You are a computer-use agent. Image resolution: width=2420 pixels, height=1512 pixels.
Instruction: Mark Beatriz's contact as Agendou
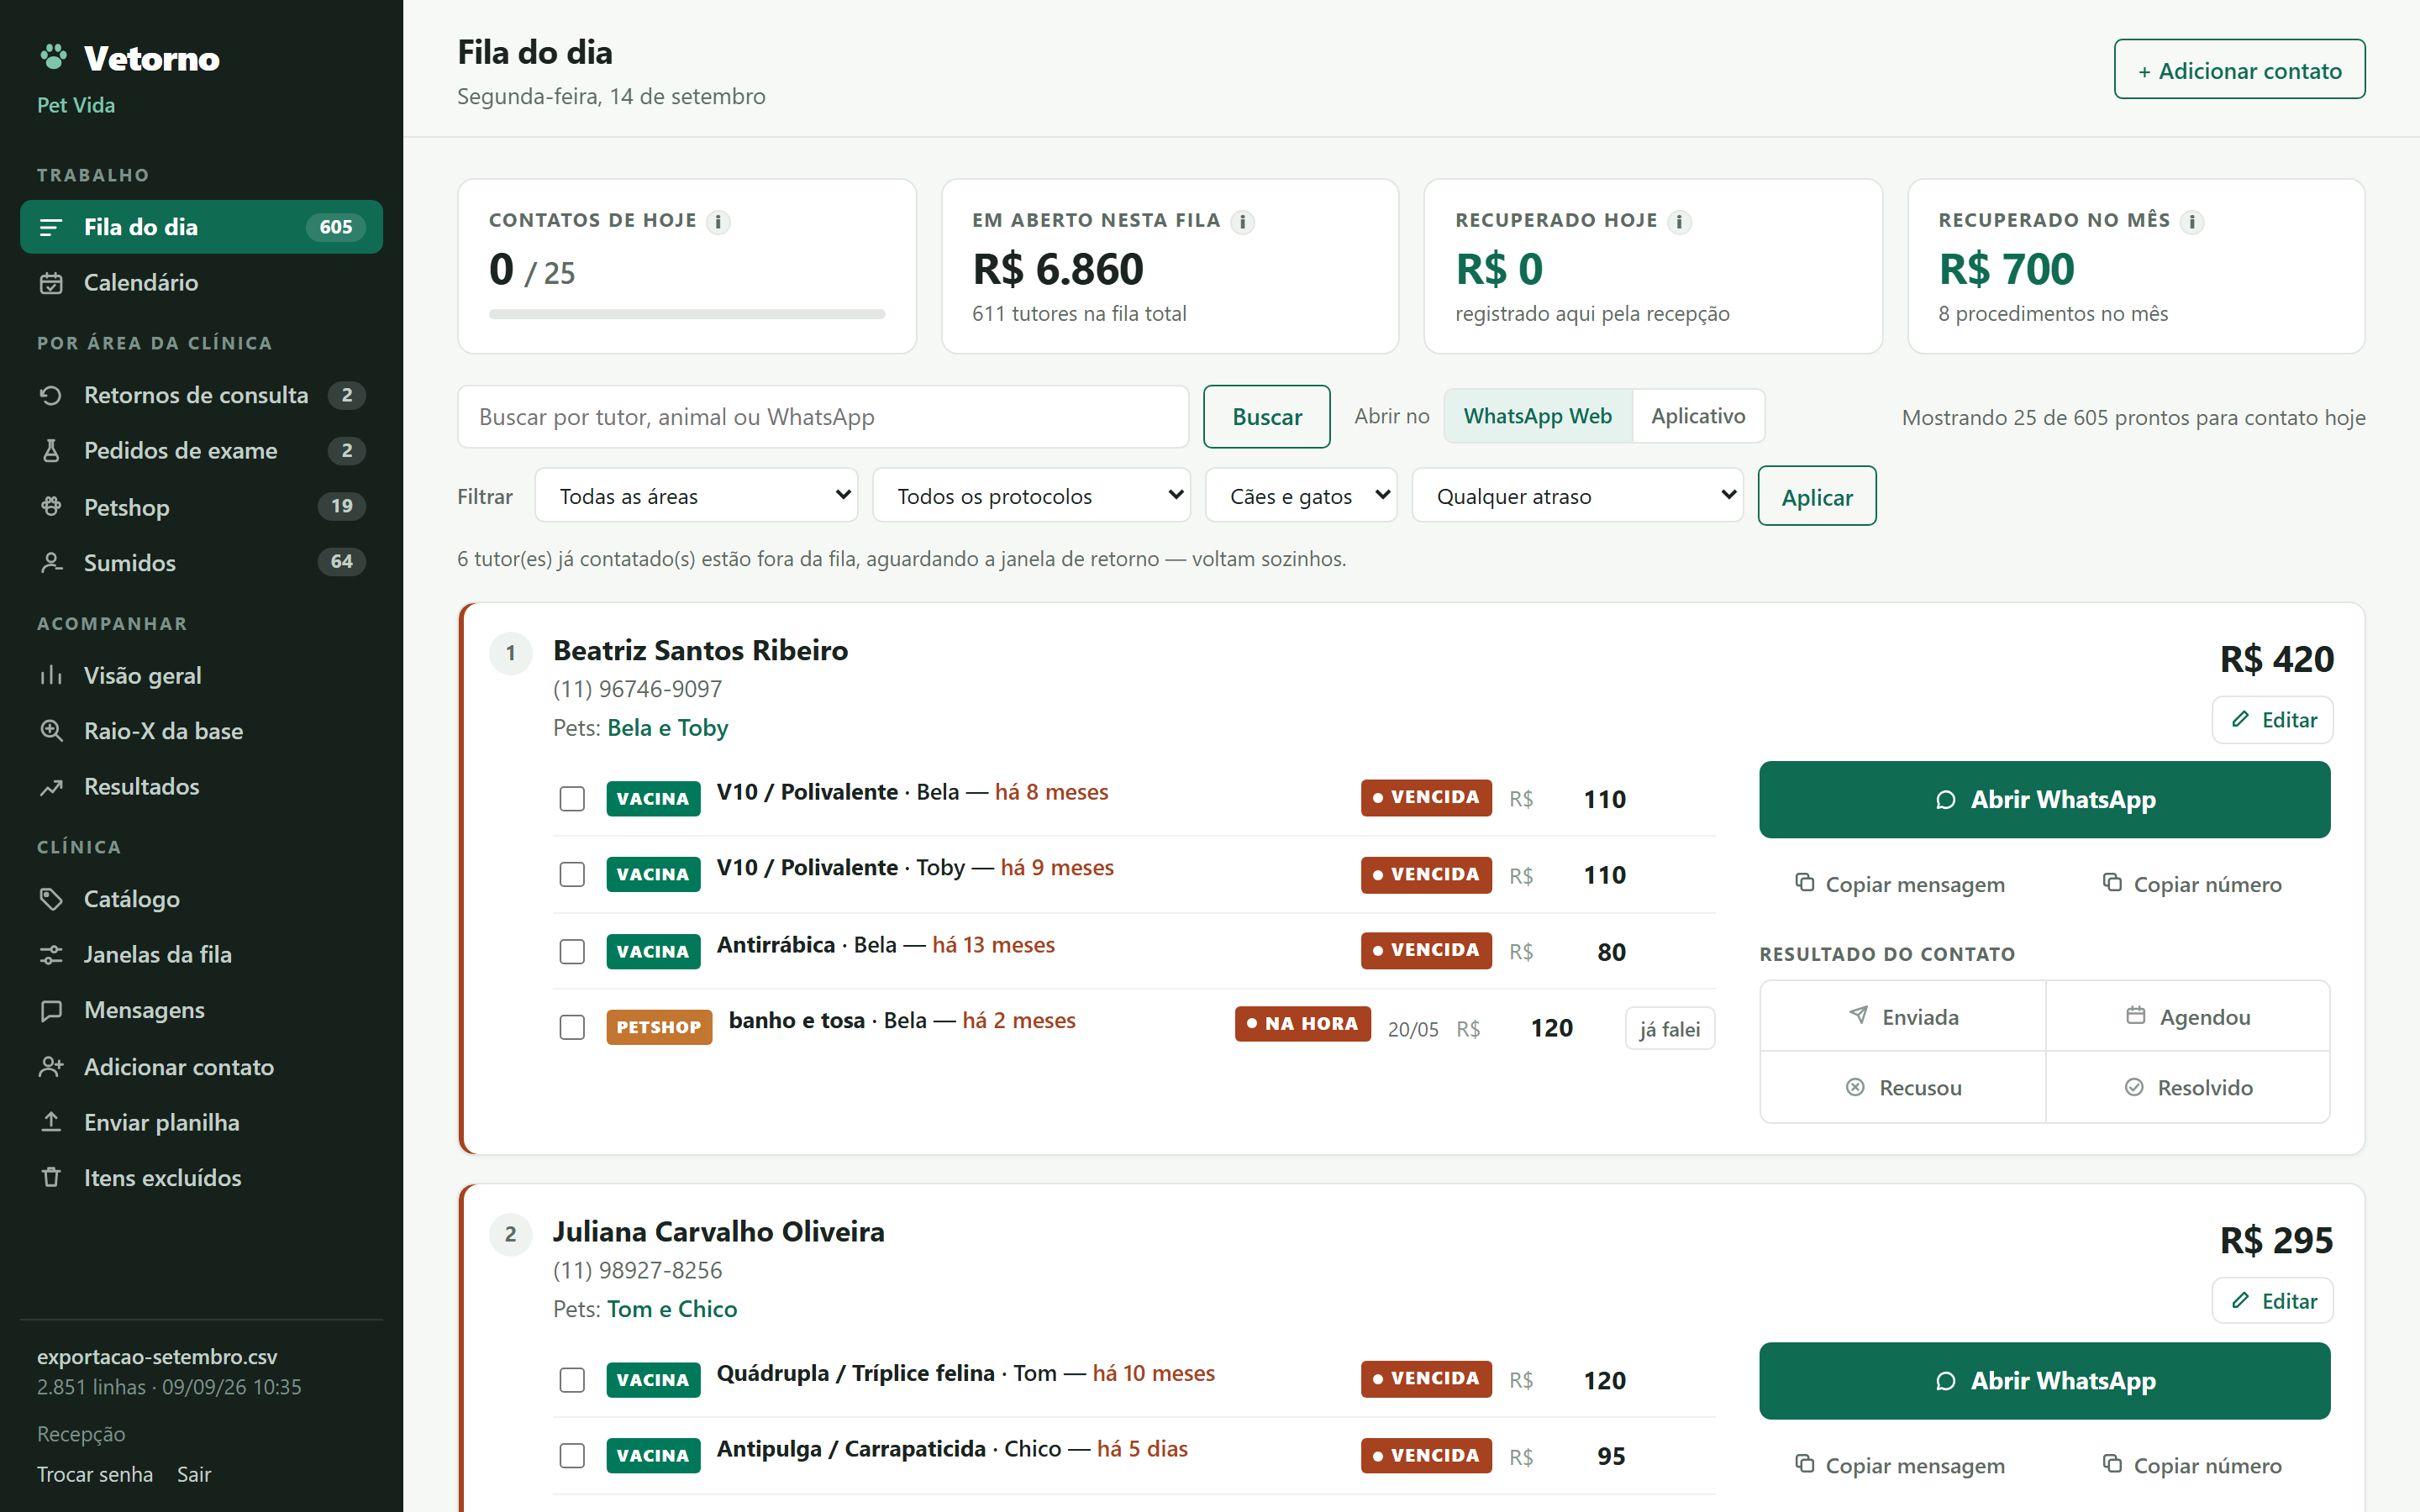[2188, 1017]
